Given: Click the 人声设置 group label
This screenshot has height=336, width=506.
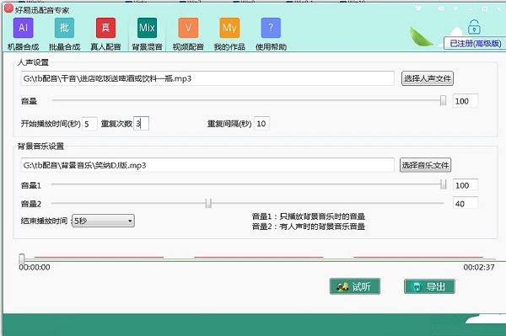Looking at the screenshot, I should click(x=33, y=62).
